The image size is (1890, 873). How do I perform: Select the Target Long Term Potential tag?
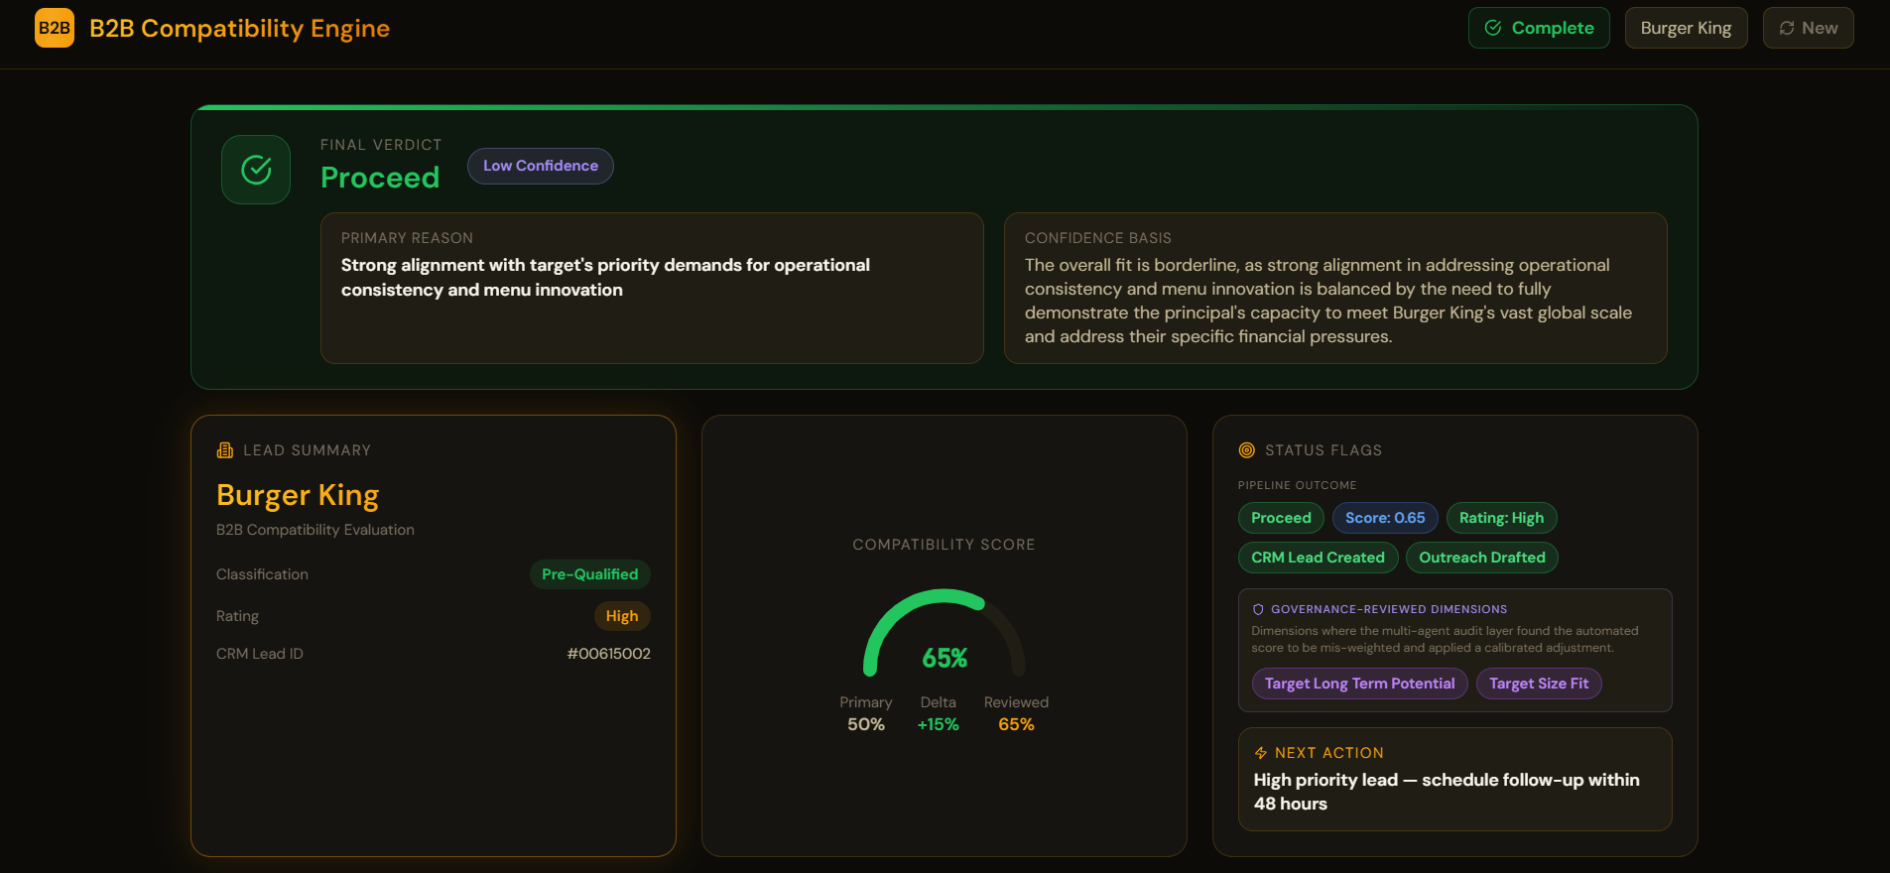pos(1359,684)
